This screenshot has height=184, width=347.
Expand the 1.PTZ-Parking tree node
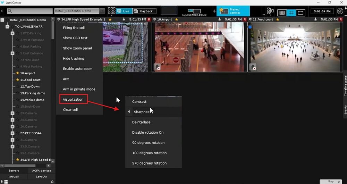12,33
